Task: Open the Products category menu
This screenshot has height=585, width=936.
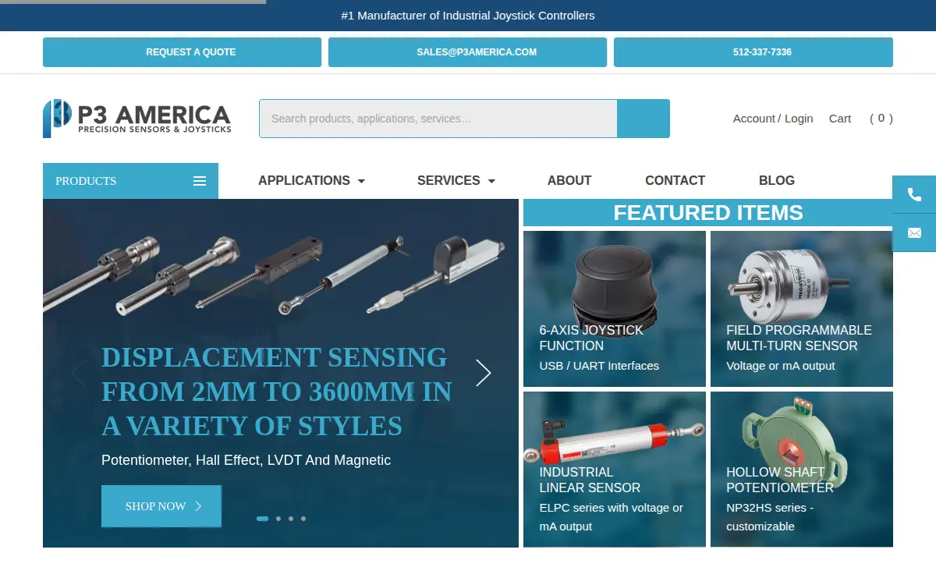Action: coord(130,181)
